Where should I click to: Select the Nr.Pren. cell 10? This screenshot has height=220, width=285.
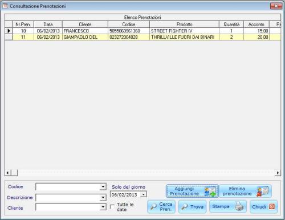tap(23, 31)
